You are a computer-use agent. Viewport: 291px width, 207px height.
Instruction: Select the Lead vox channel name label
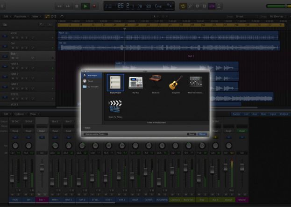(x=175, y=200)
